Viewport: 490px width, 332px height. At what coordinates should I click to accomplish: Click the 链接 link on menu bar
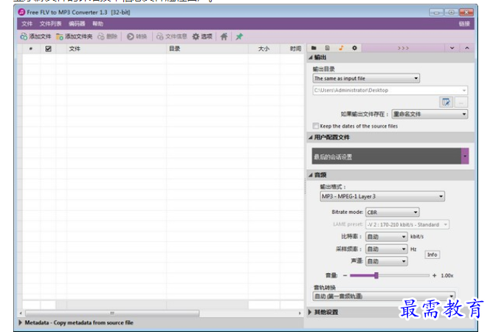tap(464, 24)
